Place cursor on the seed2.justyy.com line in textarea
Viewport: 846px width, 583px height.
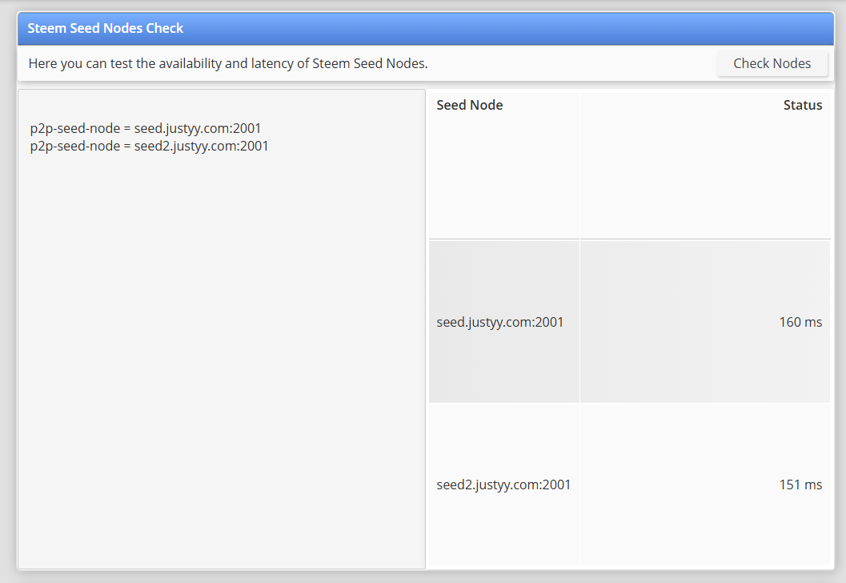tap(150, 147)
